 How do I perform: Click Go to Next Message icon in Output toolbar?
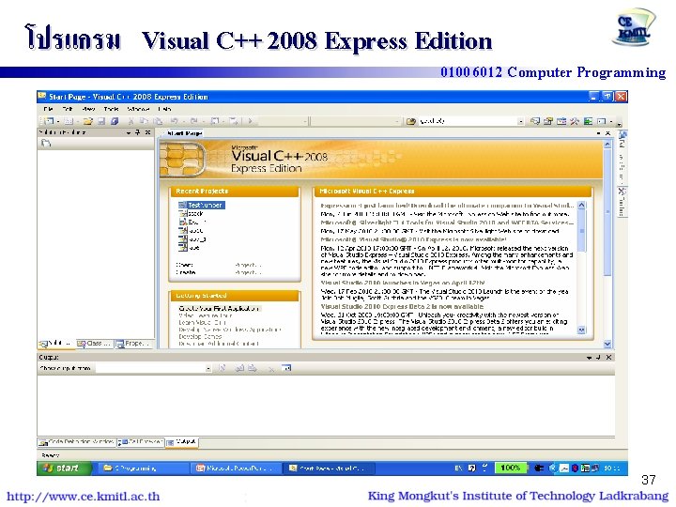[253, 368]
